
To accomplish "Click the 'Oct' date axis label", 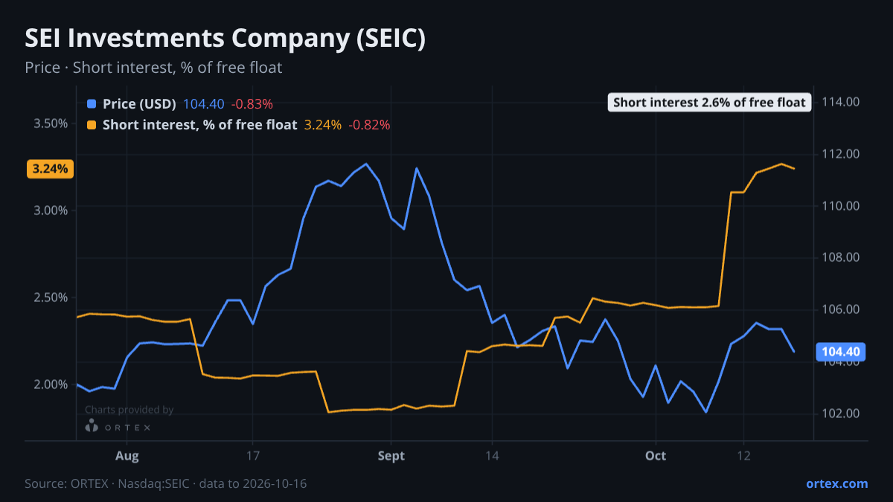I will click(656, 455).
